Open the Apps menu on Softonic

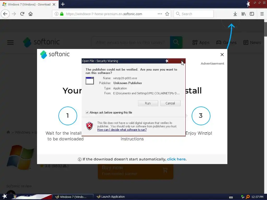201,42
